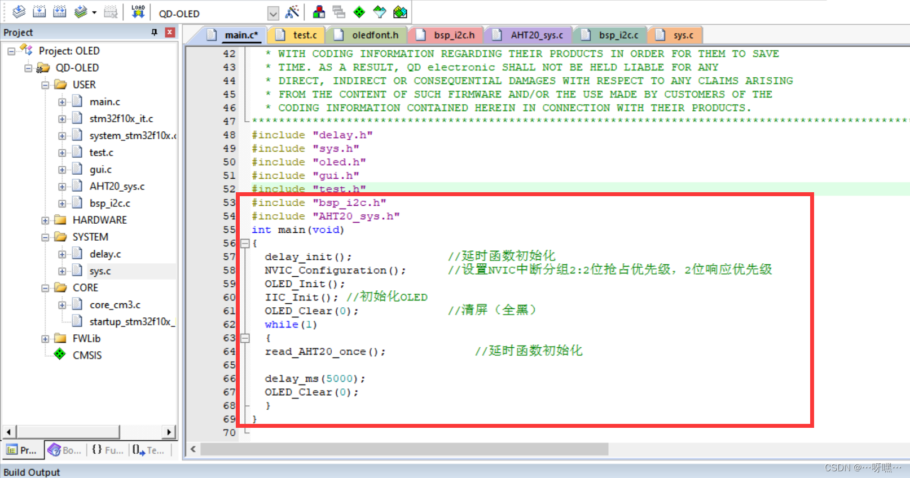Click the Translate current file icon
910x478 pixels.
click(19, 11)
